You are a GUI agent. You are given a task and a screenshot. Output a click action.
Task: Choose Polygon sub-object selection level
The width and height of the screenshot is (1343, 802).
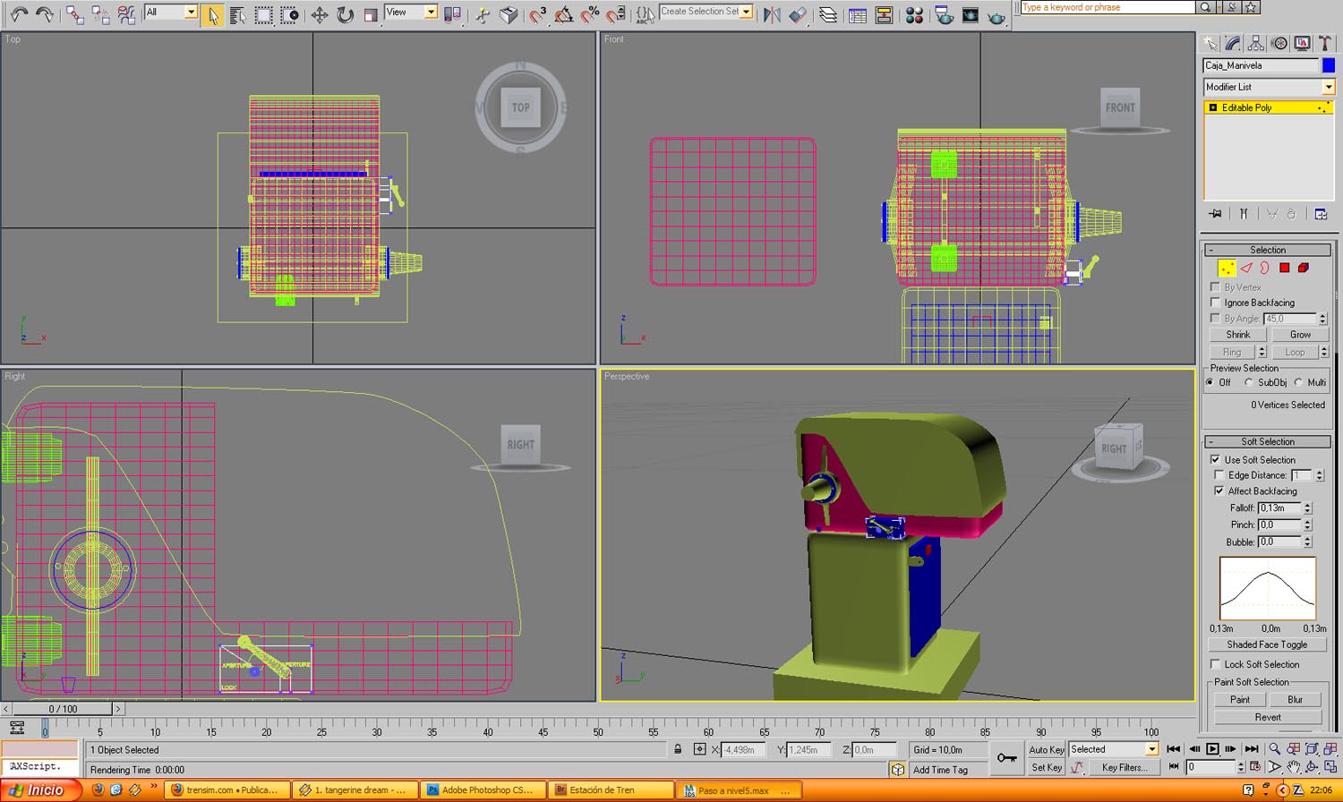[1284, 268]
